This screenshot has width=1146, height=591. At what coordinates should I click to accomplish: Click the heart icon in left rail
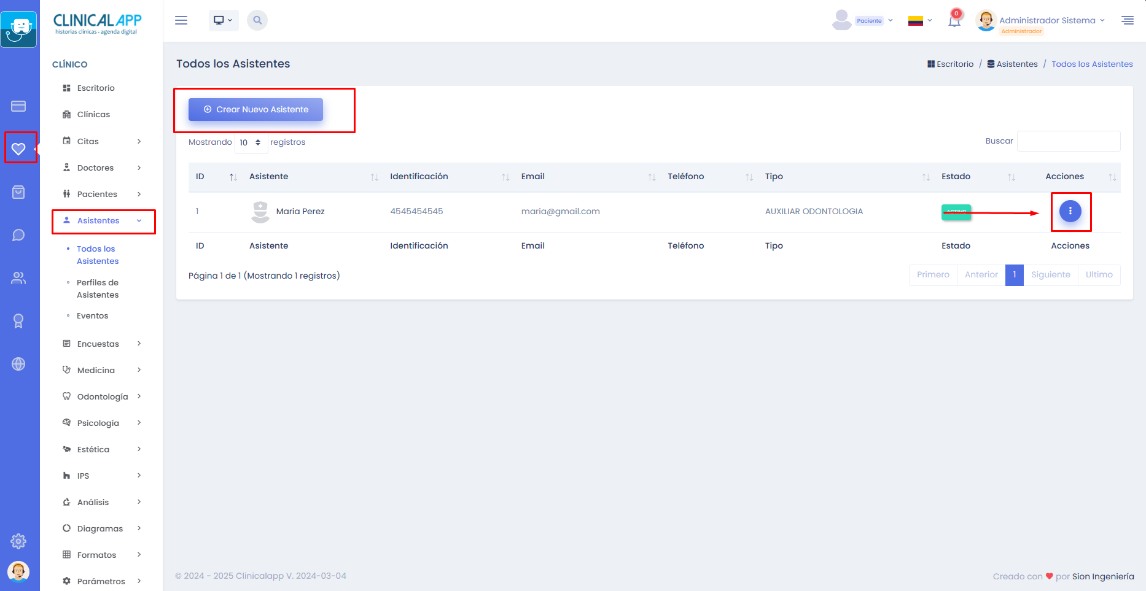click(x=18, y=149)
